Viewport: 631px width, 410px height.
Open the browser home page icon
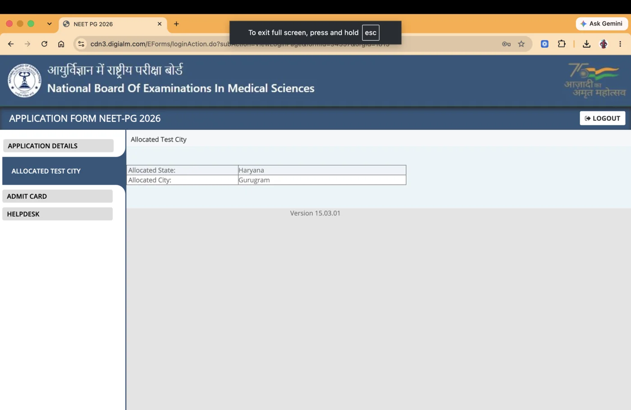[x=61, y=44]
